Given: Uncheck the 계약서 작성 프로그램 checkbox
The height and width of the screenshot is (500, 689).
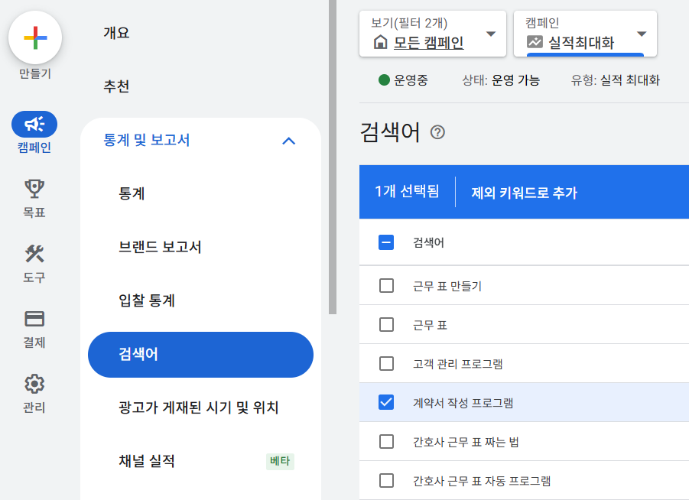Looking at the screenshot, I should coord(386,402).
